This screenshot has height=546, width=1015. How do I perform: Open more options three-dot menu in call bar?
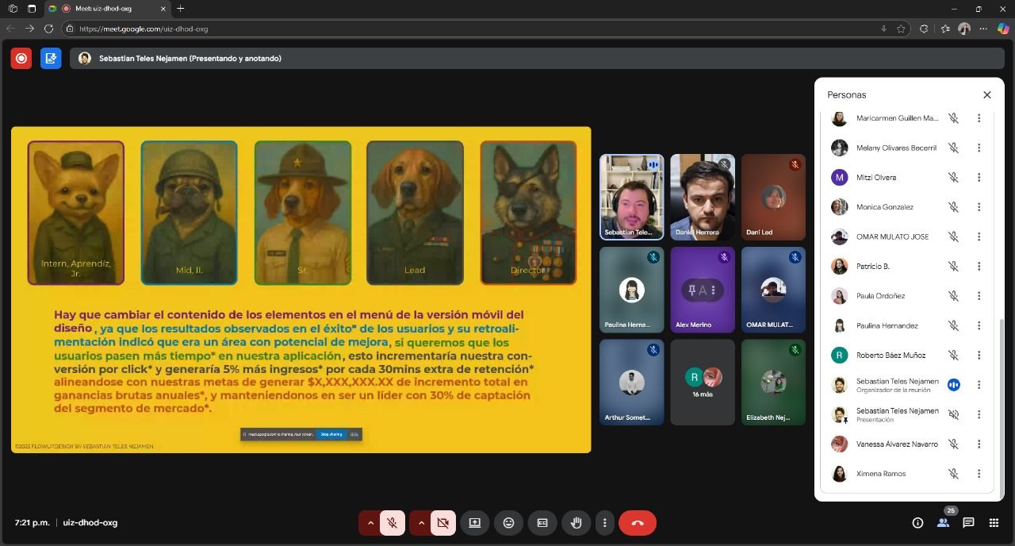(605, 523)
